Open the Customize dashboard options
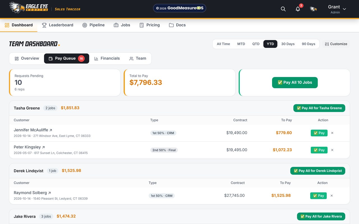This screenshot has width=359, height=224. [x=336, y=44]
